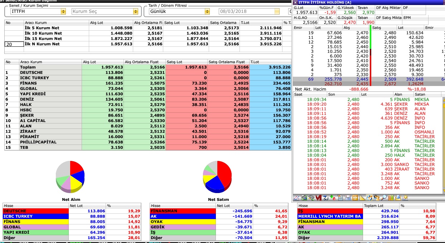Click the green-up red-down arrows icon
This screenshot has width=445, height=243.
coord(333,197)
